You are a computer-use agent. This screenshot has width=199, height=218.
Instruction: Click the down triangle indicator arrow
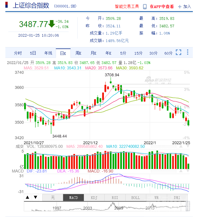coord(35,198)
